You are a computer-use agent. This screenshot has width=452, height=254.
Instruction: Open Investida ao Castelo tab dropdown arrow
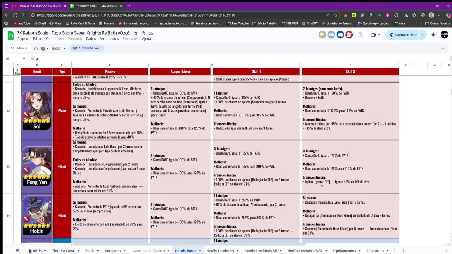[168, 251]
